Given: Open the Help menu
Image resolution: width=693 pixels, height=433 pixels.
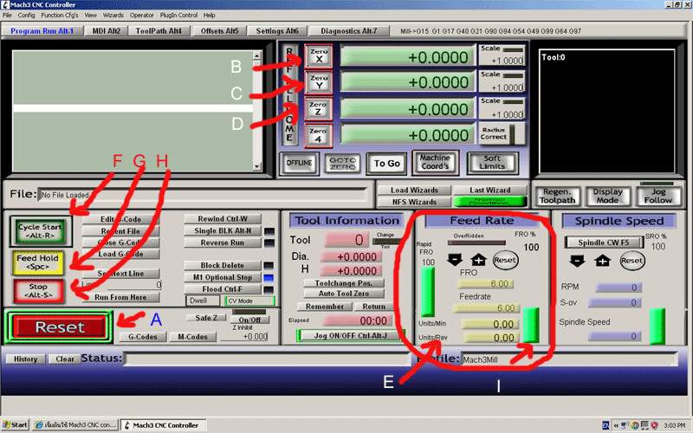Looking at the screenshot, I should [x=210, y=15].
